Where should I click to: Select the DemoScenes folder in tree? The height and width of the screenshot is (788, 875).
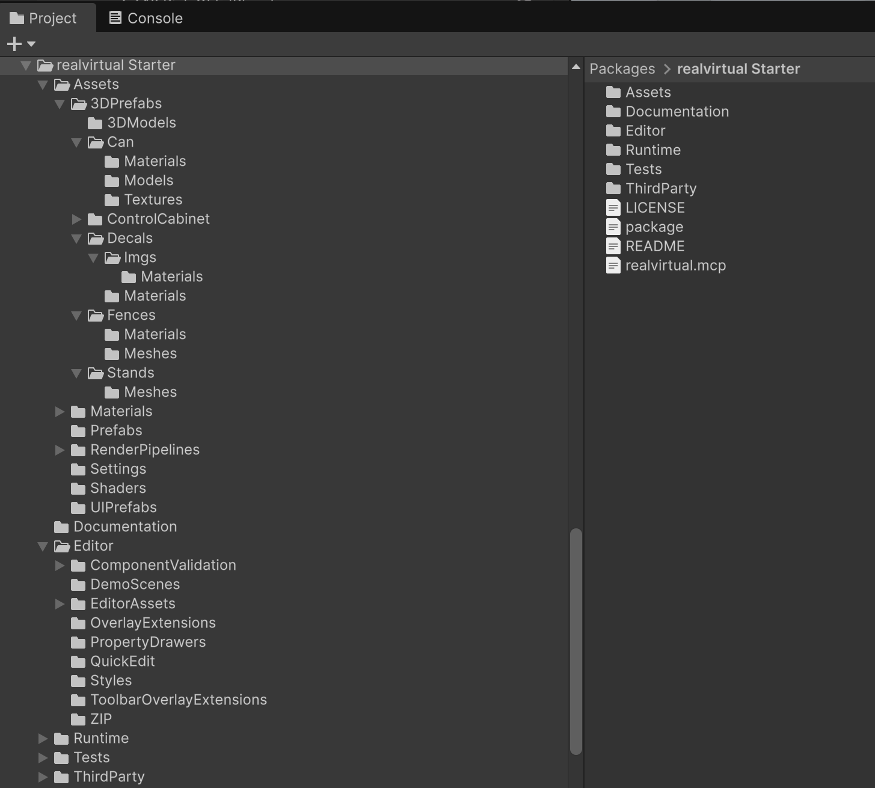click(135, 585)
